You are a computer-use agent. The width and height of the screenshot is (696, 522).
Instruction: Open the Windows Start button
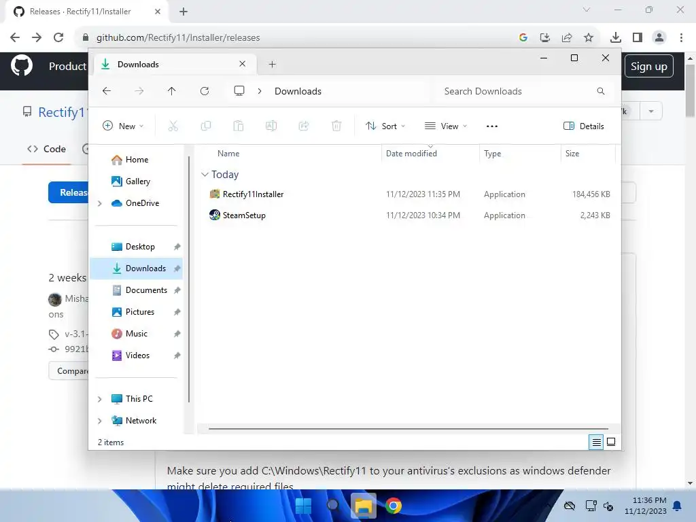[x=304, y=506]
